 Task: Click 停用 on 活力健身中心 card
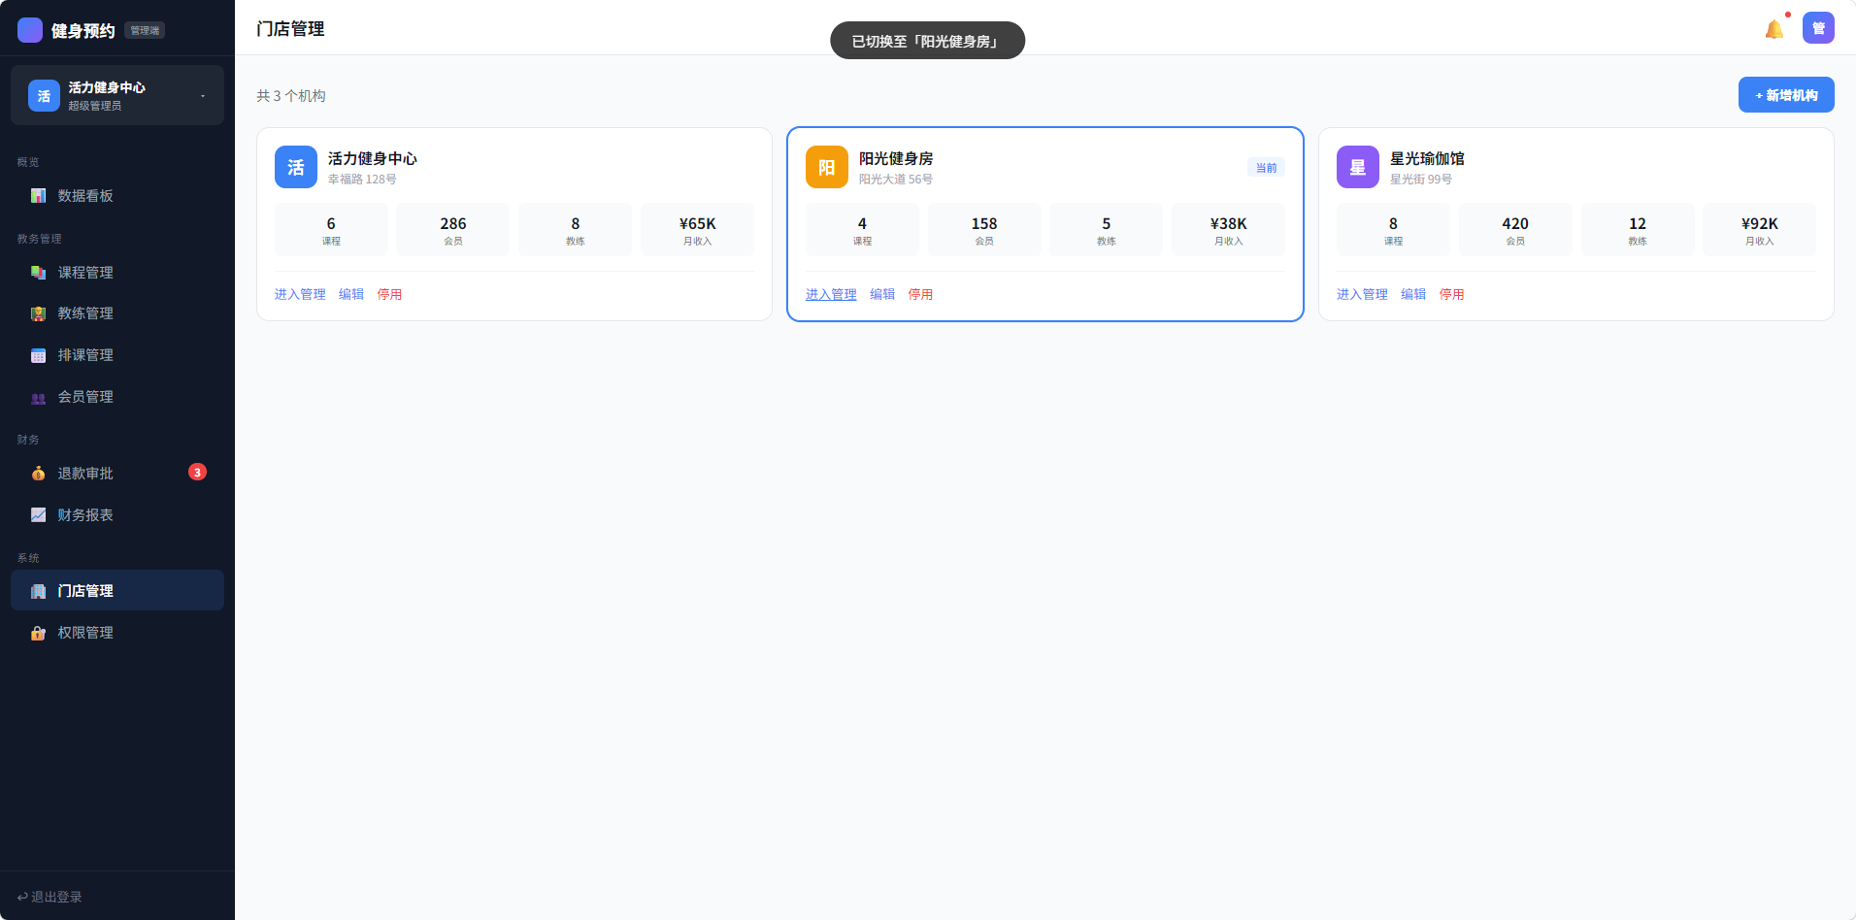(x=389, y=294)
